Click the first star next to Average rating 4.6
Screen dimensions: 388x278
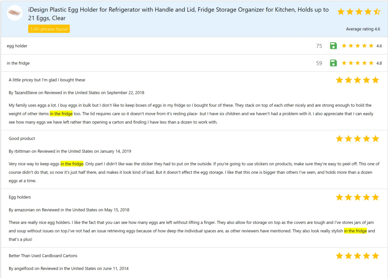coord(340,11)
